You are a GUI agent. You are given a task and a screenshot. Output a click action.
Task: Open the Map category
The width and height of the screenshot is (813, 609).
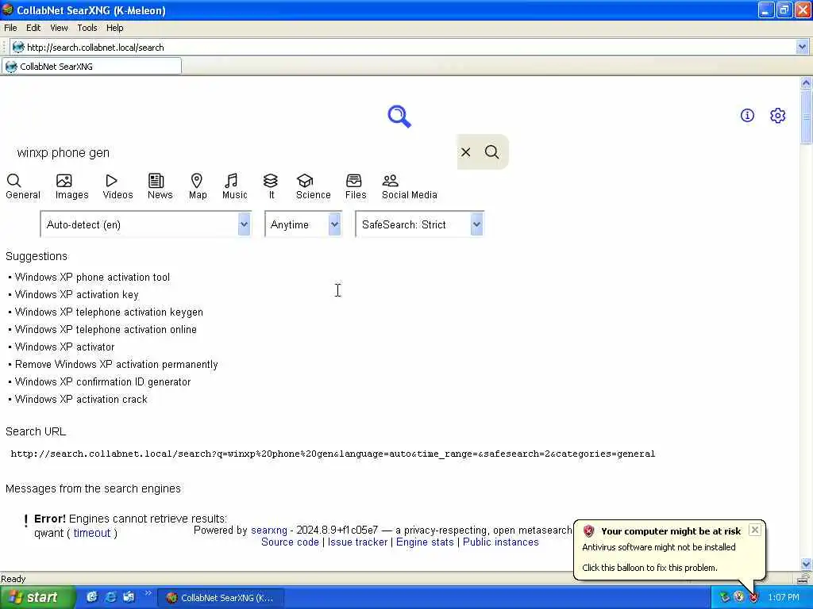click(x=198, y=186)
